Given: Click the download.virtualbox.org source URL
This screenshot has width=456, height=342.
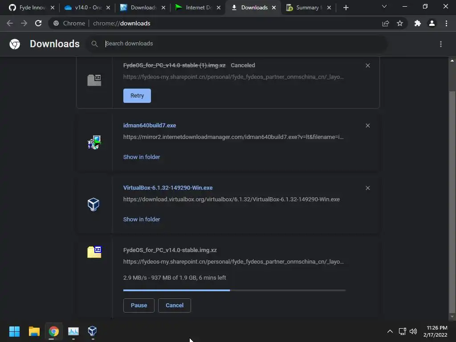Looking at the screenshot, I should (232, 199).
